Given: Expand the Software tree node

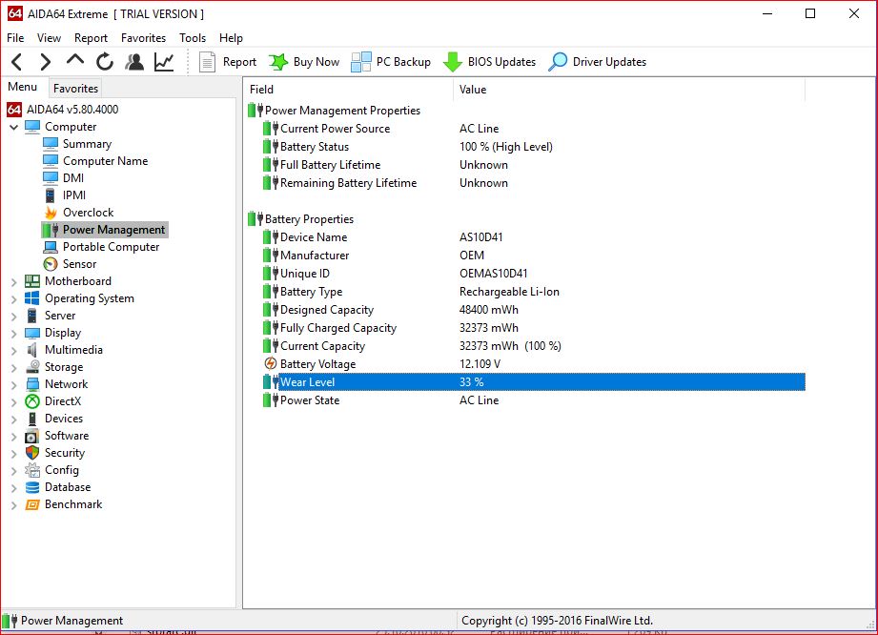Looking at the screenshot, I should (14, 437).
